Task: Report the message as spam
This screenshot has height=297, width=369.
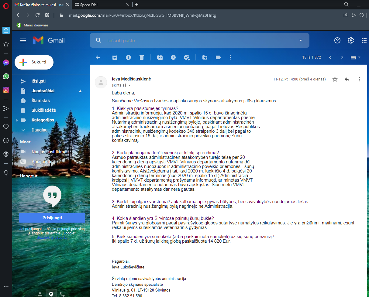Action: (x=128, y=57)
